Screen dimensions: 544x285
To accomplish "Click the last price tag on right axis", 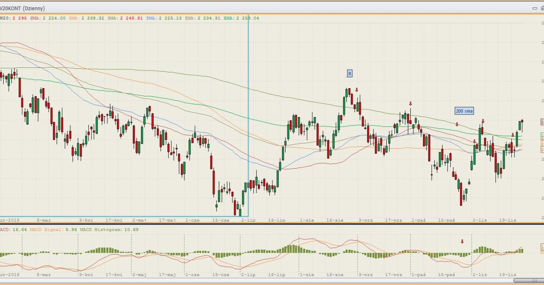I will [x=542, y=122].
